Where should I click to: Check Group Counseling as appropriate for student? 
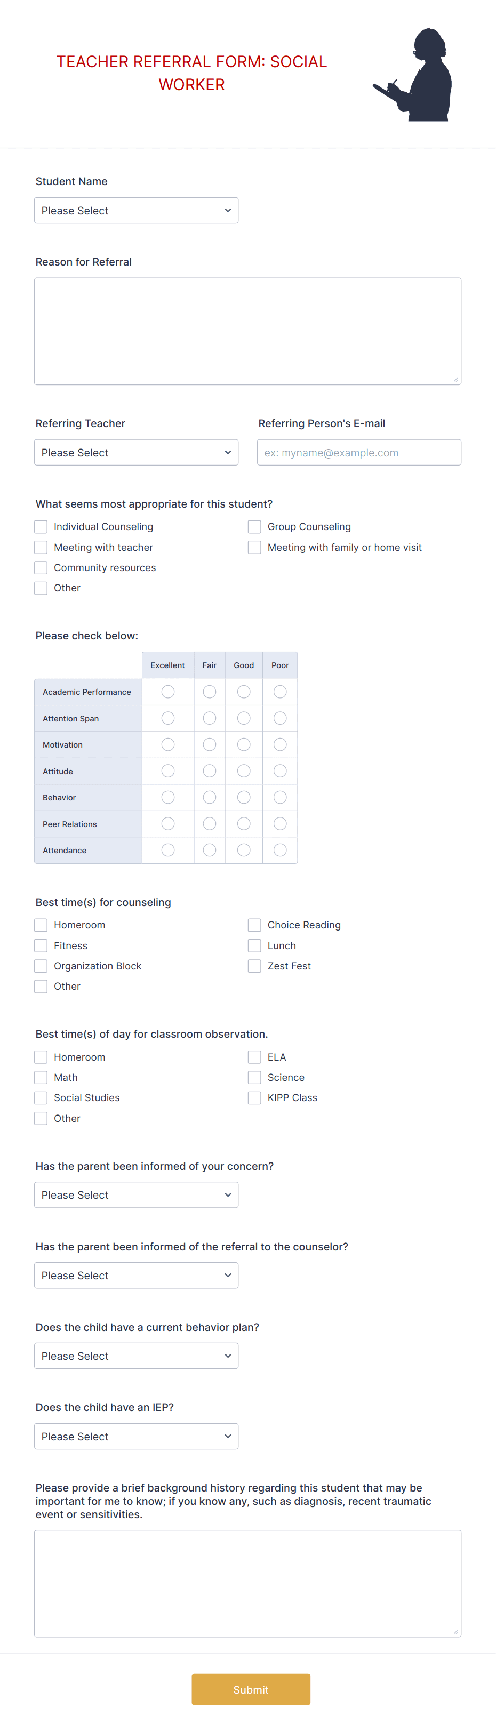254,526
